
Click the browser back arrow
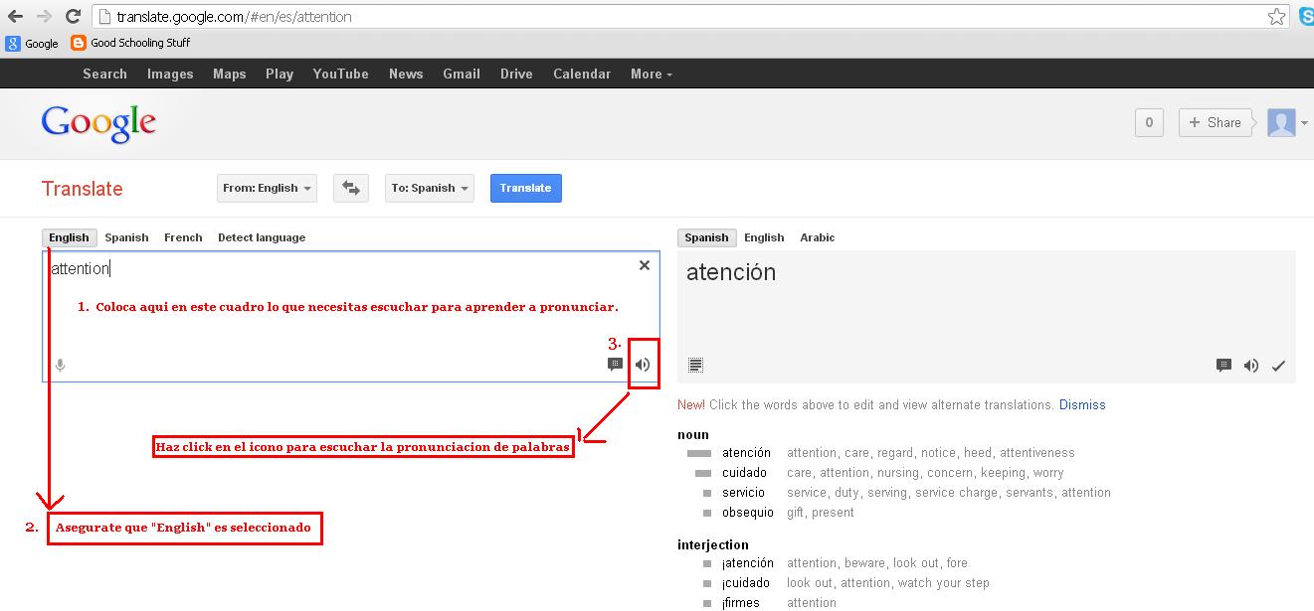[15, 17]
